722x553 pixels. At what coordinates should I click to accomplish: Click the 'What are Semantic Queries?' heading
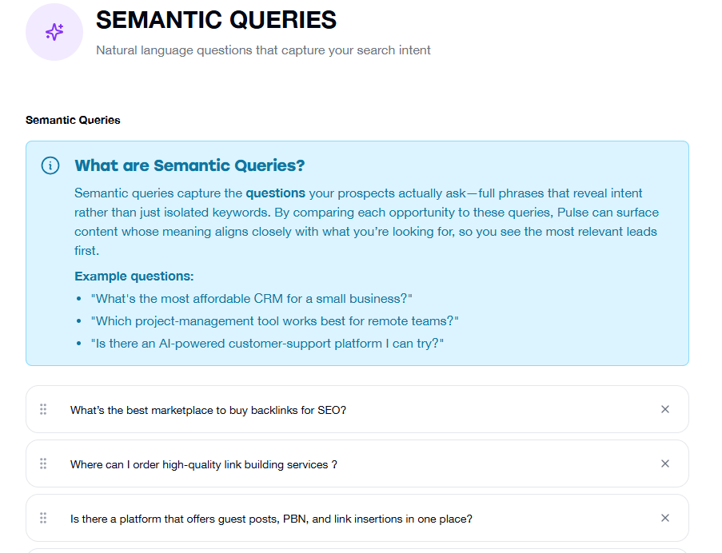click(x=189, y=165)
